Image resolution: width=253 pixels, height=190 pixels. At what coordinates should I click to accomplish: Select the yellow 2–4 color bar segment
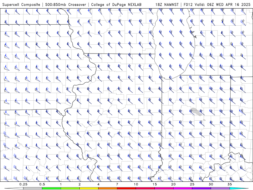89,188
